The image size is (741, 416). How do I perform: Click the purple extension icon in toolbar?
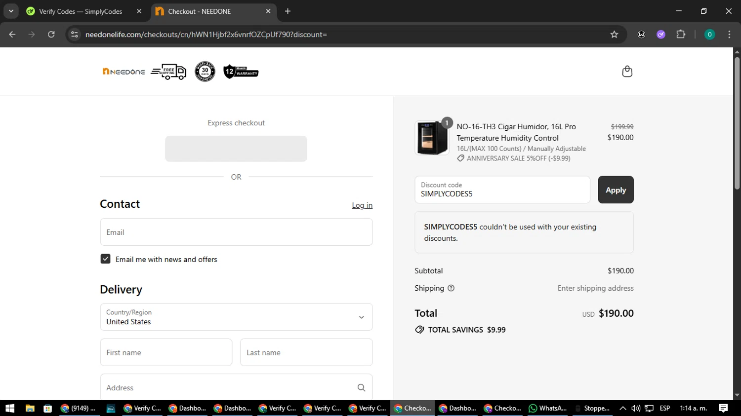tap(661, 35)
